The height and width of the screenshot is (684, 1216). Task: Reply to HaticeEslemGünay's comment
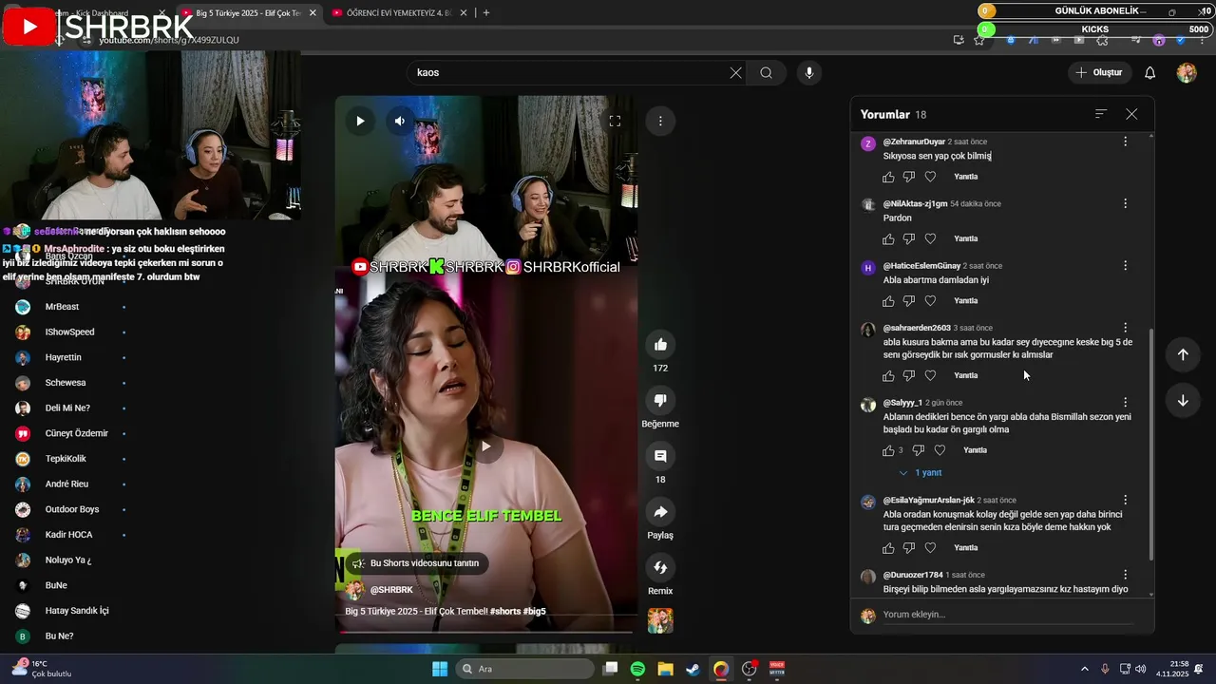965,301
